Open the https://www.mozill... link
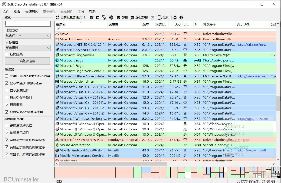281x183 pixels. coord(253,150)
